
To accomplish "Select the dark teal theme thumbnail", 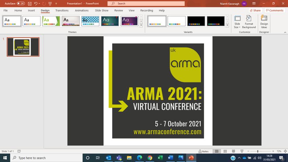I will point(110,21).
